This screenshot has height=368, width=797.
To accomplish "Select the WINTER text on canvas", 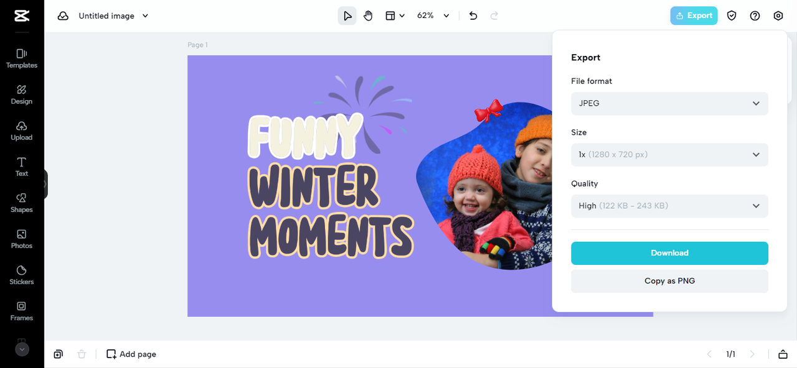I will click(x=313, y=186).
